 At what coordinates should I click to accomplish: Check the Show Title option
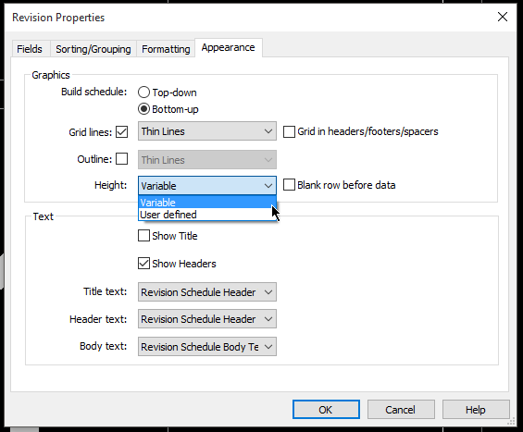(x=143, y=236)
